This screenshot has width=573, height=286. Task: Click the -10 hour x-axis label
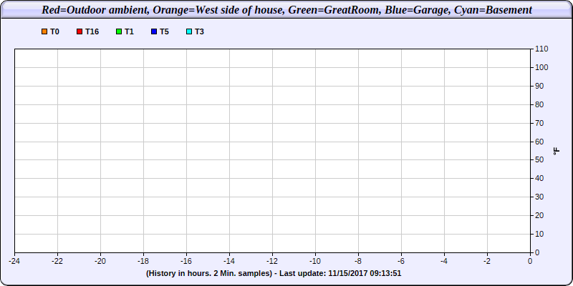pos(315,261)
